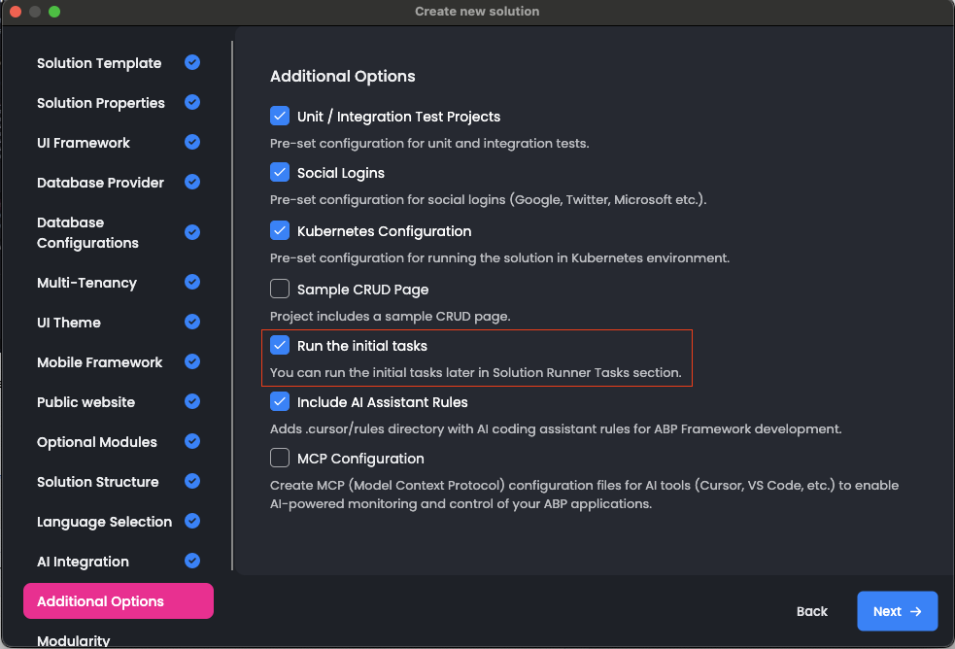Click the checkmark icon next to Optional Modules
Screen dimensions: 955x649
[192, 441]
